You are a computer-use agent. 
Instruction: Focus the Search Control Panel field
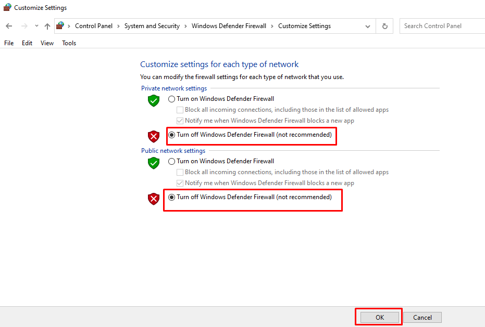443,26
